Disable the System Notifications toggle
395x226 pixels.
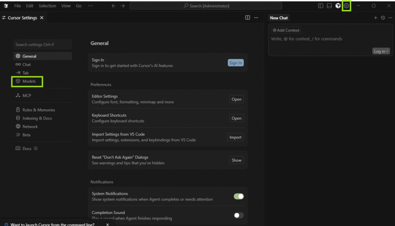239,196
